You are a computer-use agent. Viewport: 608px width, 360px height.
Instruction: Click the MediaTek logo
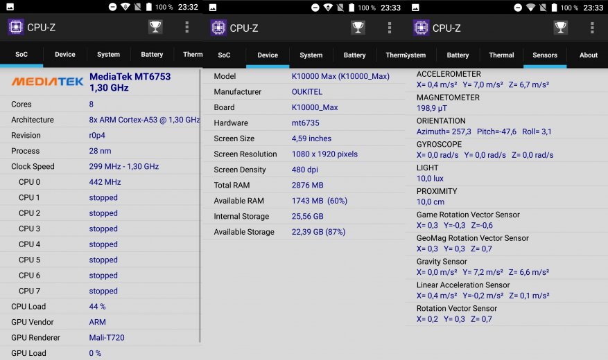coord(47,82)
